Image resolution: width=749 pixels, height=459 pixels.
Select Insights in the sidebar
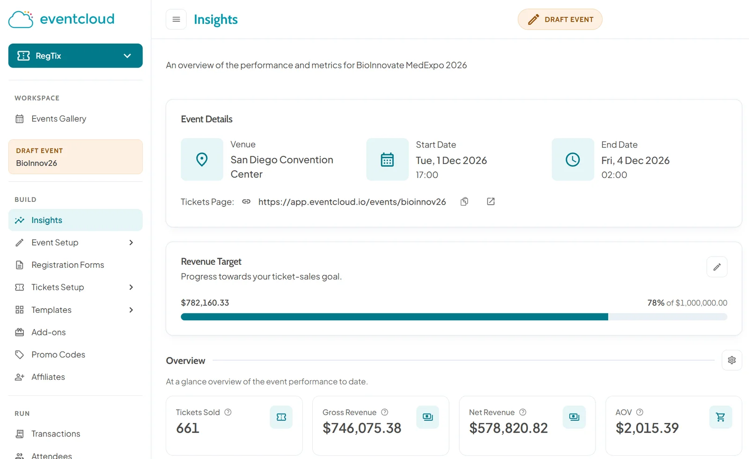pyautogui.click(x=75, y=220)
